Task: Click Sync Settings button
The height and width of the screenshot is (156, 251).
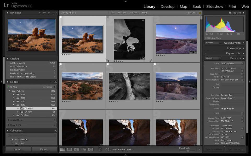Action: pos(235,149)
